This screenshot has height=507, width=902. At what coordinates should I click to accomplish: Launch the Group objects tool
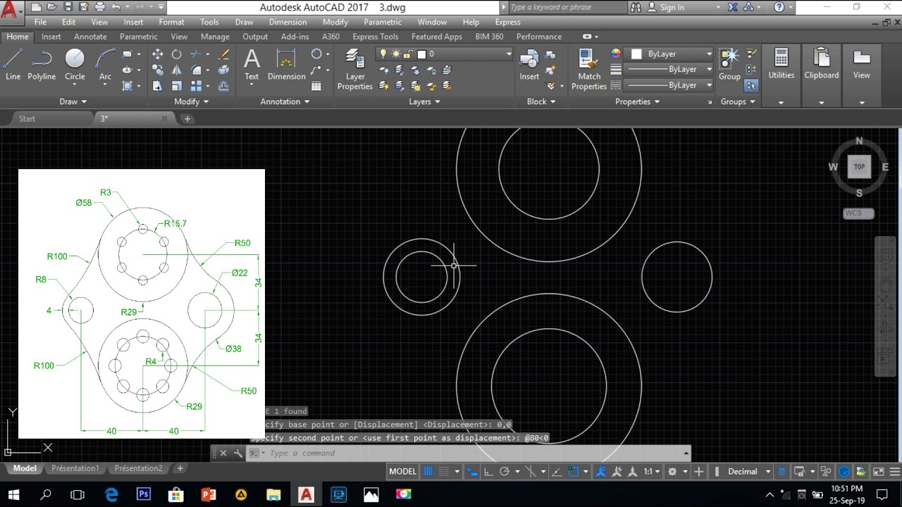729,64
